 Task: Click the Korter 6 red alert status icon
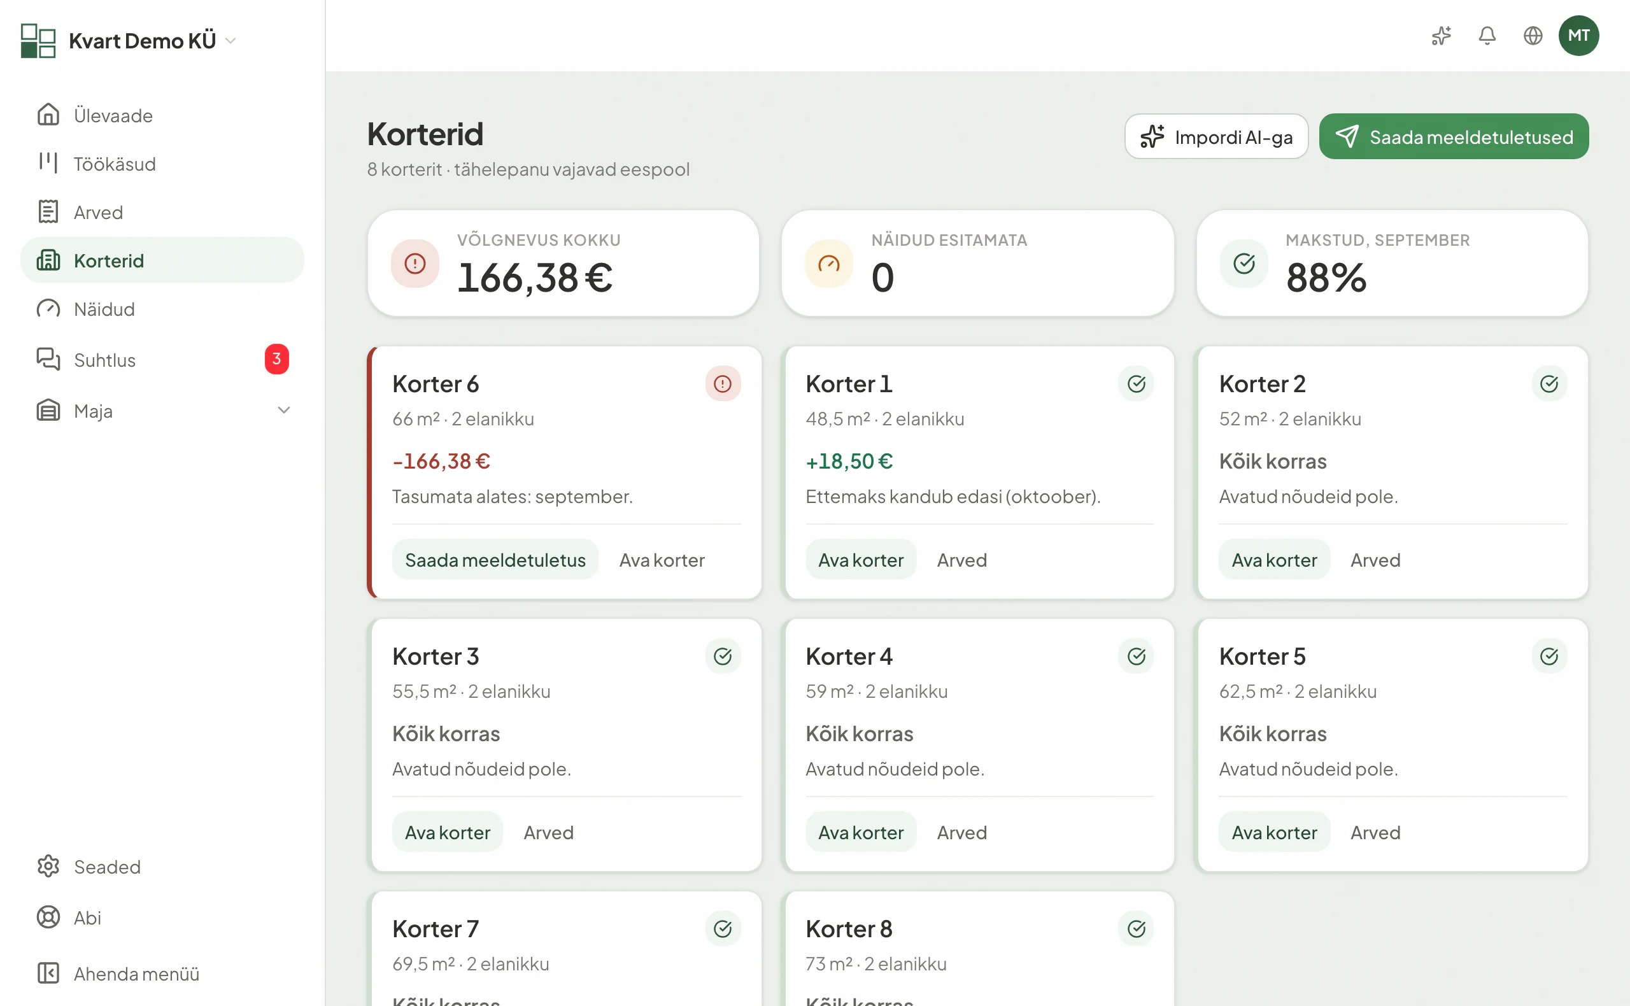(723, 384)
